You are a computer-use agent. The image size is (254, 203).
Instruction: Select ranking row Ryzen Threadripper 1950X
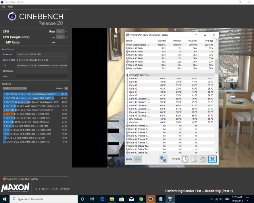(35, 102)
